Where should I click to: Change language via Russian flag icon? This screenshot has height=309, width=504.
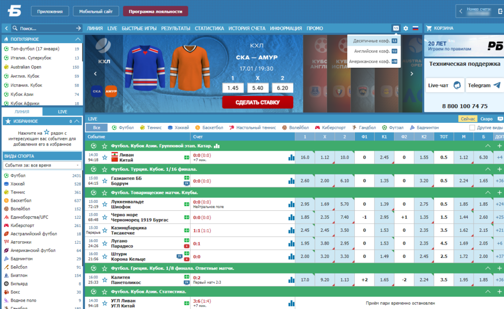point(415,28)
